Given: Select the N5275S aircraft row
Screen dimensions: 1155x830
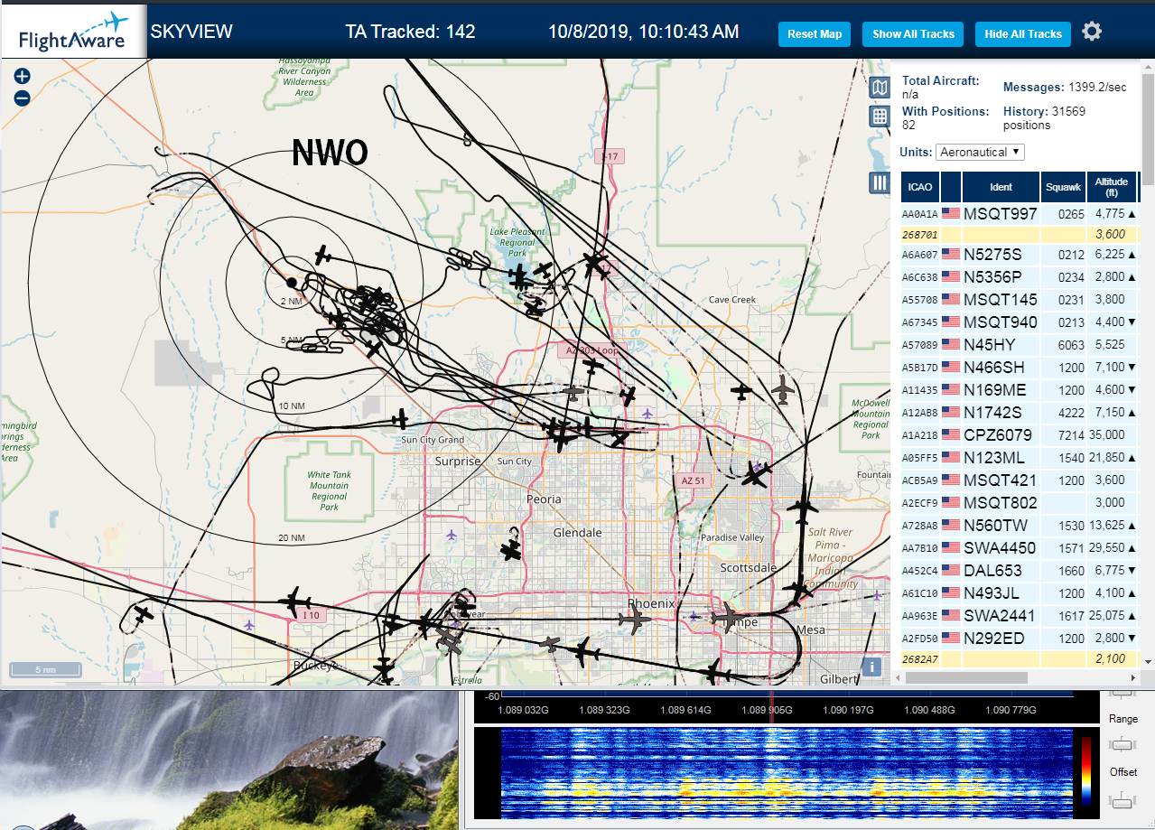Looking at the screenshot, I should (1020, 255).
